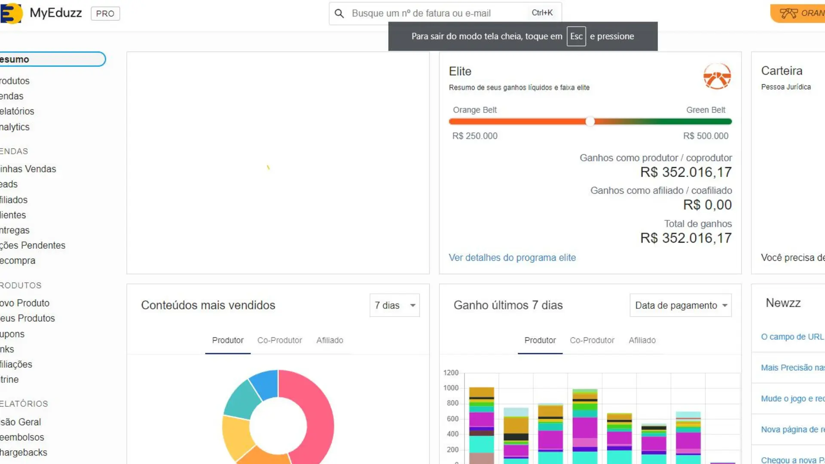Open Ver detalhes do programa elite link
Screen dimensions: 825x464
pyautogui.click(x=512, y=258)
